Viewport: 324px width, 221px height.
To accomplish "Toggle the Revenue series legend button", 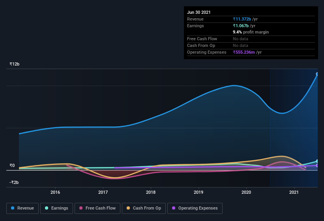I will click(x=22, y=208).
